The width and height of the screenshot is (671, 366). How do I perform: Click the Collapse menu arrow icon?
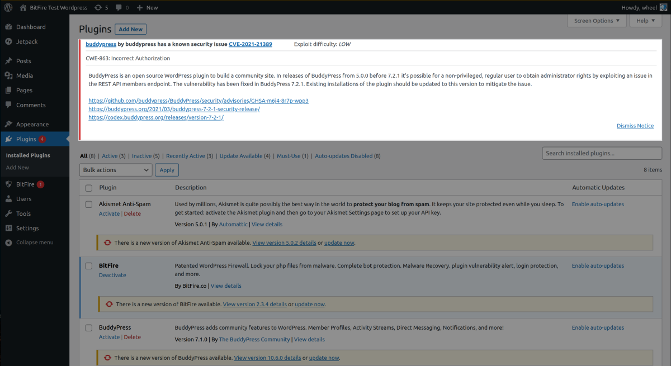pyautogui.click(x=8, y=243)
